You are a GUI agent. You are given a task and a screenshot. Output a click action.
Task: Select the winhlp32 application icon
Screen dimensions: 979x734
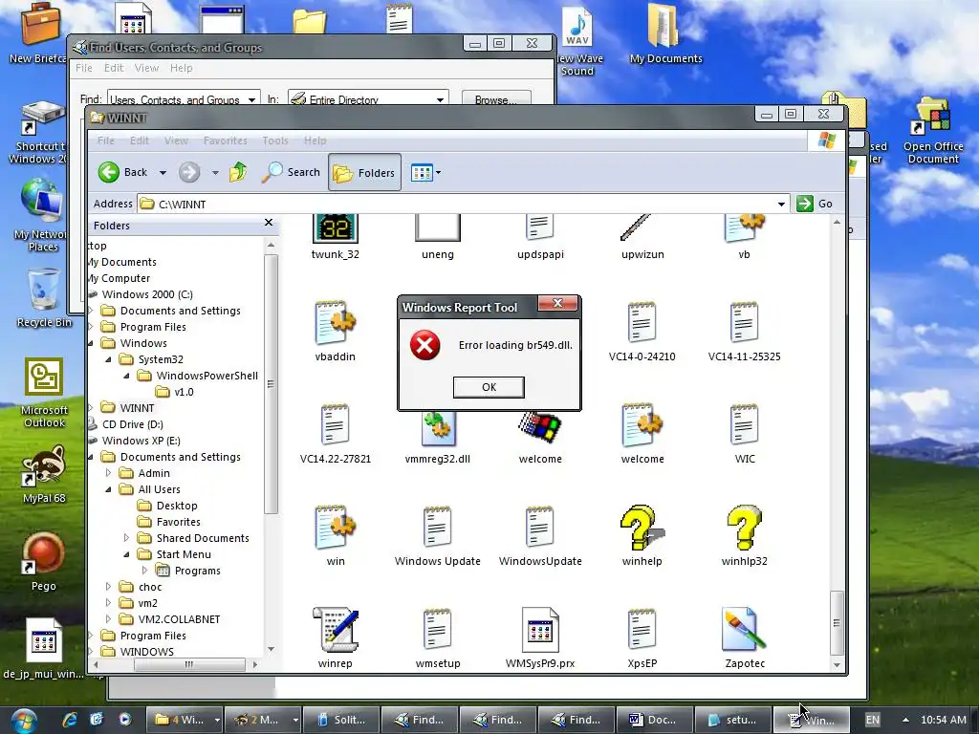(x=744, y=535)
